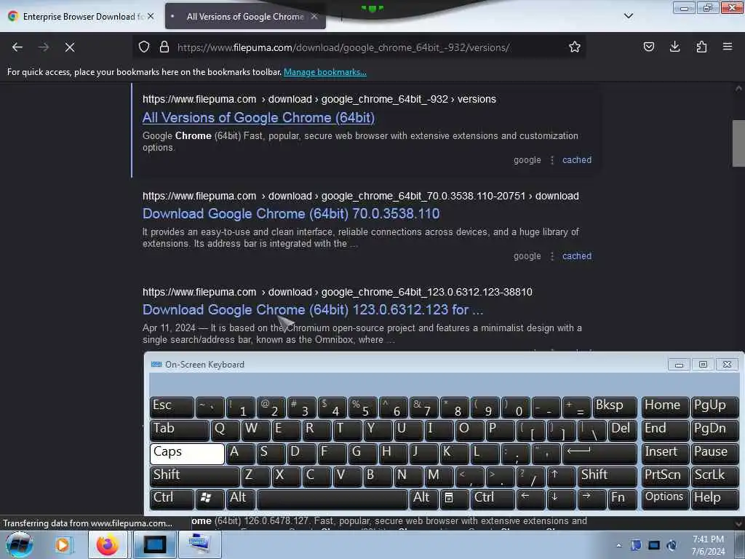Select All Versions of Google Chrome tab
The height and width of the screenshot is (559, 745).
point(245,16)
